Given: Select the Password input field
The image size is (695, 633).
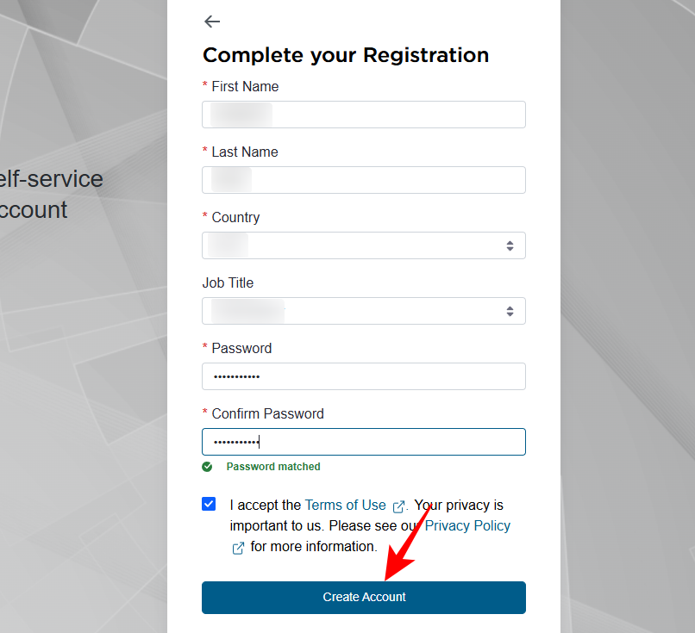Looking at the screenshot, I should (x=363, y=376).
